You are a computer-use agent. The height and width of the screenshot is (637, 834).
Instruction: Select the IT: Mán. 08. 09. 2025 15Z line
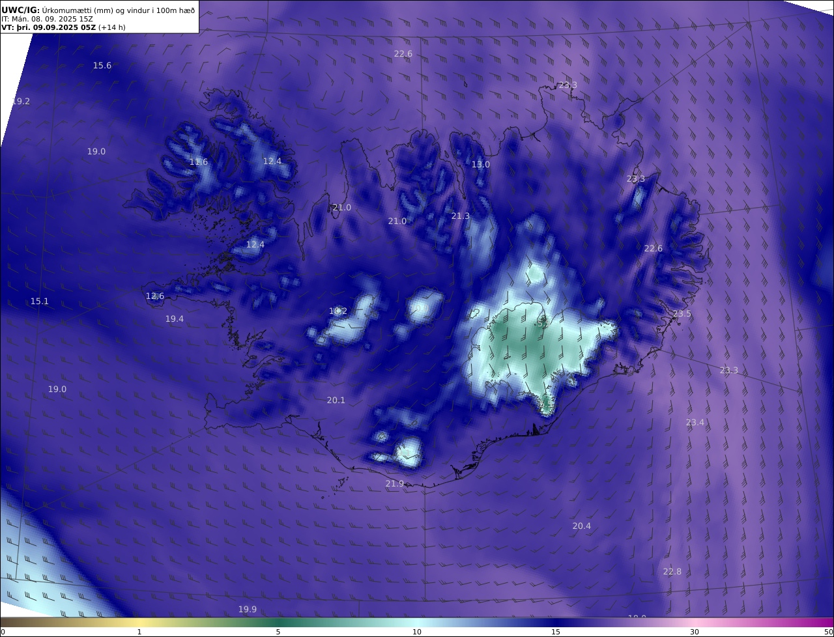coord(48,19)
